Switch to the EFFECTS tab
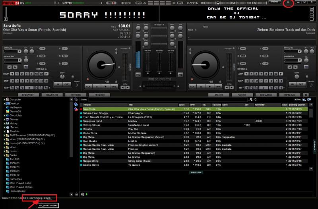This screenshot has width=318, height=209. (76, 95)
